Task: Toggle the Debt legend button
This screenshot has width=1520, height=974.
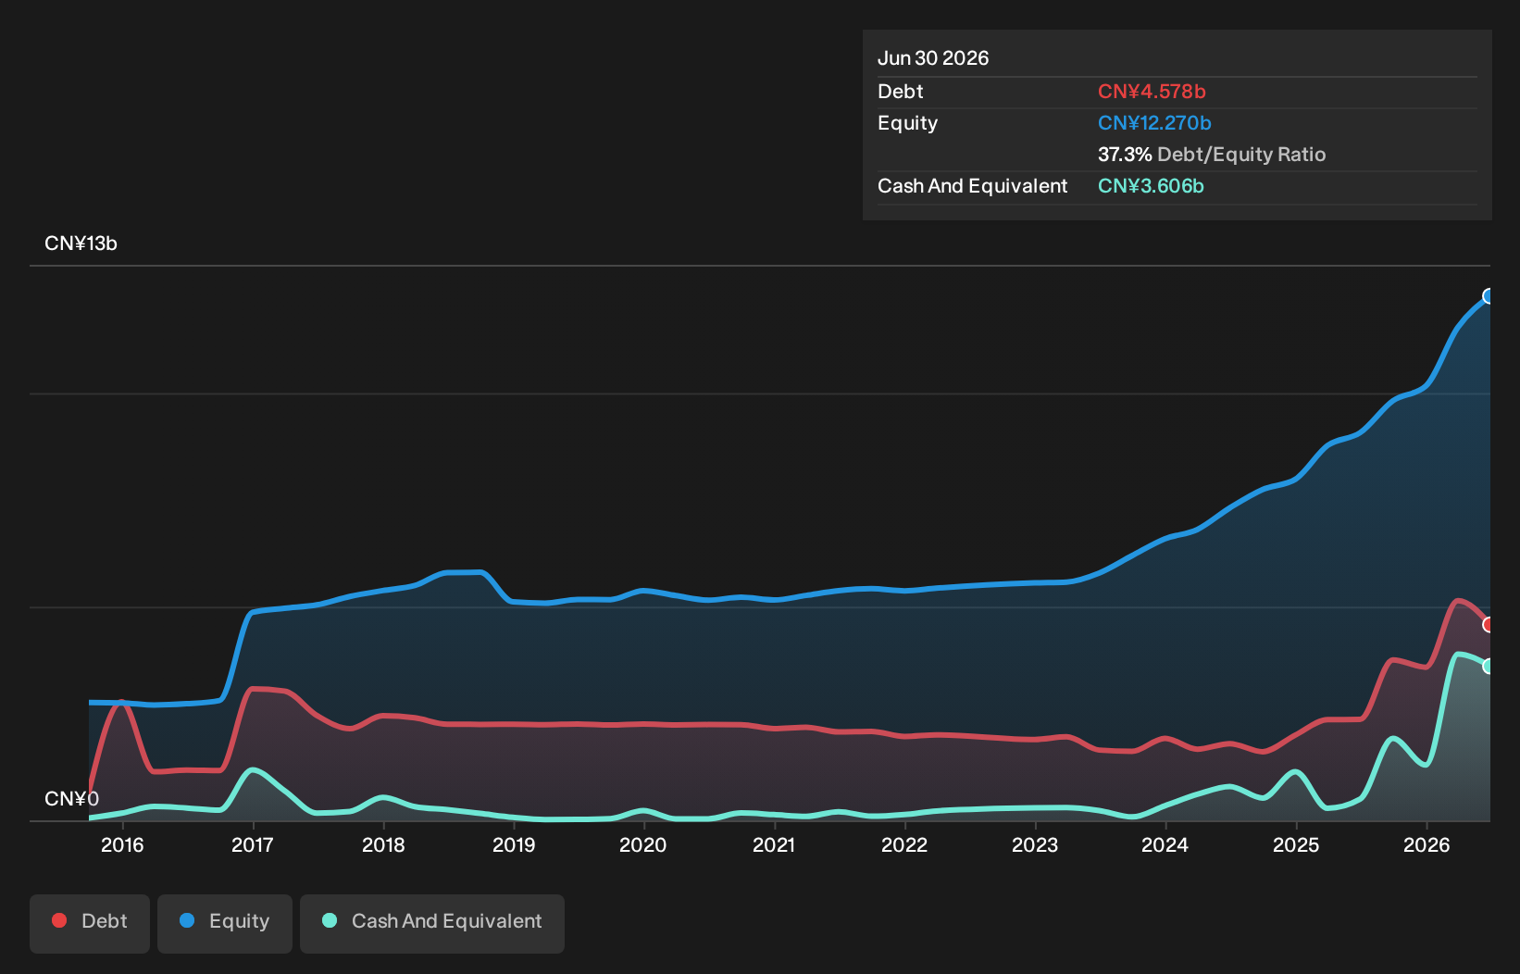Action: click(x=90, y=923)
